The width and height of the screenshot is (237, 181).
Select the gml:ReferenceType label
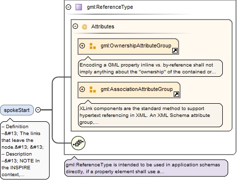(x=110, y=7)
